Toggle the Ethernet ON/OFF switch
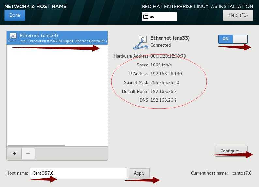The height and width of the screenshot is (187, 259). (233, 39)
